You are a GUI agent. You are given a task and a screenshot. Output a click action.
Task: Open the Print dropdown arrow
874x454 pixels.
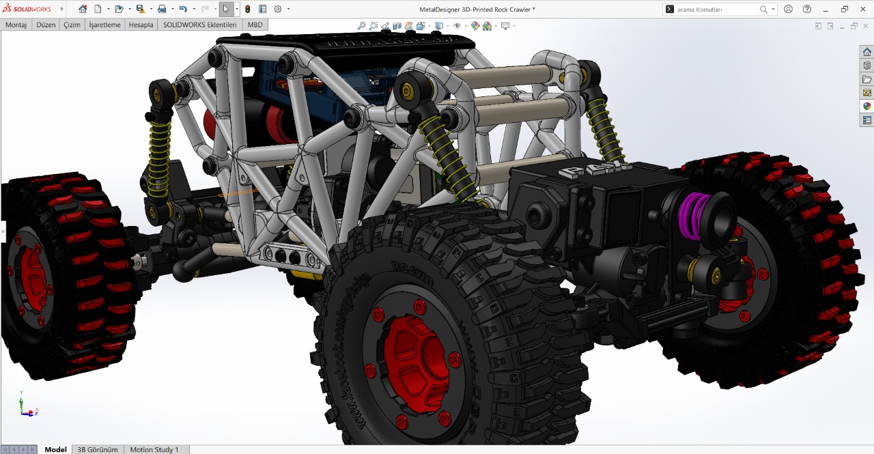coord(172,9)
